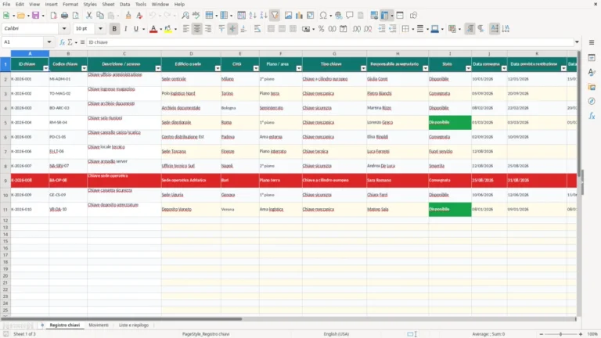Sort ascending A to Z
Viewport: 601px width, 338px height.
[253, 16]
